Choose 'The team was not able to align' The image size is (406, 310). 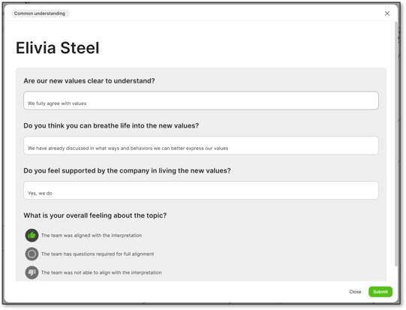pos(101,272)
